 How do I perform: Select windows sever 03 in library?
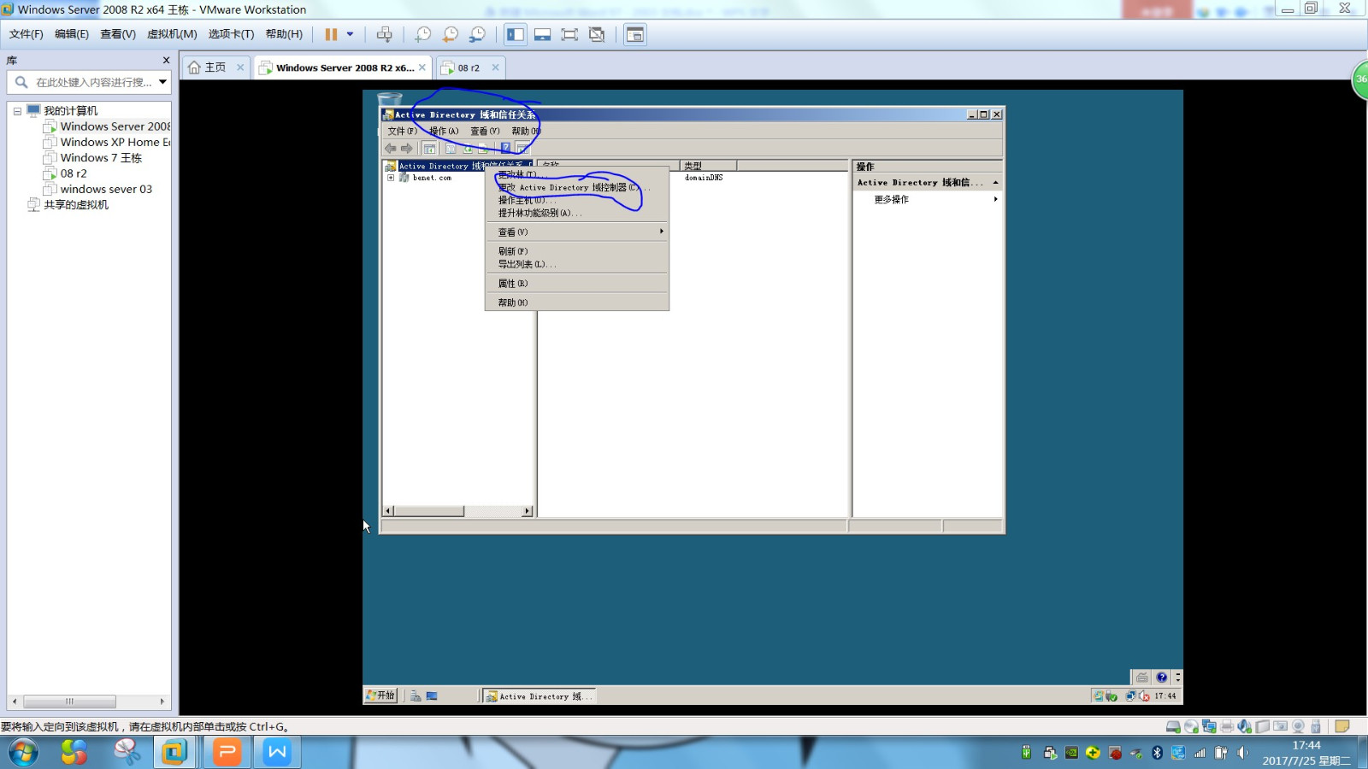coord(98,190)
